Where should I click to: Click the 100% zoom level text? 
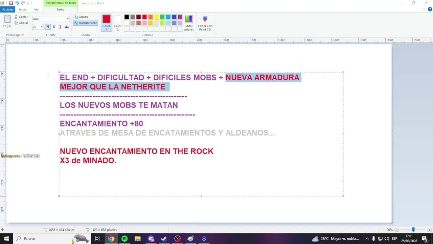[x=389, y=230]
